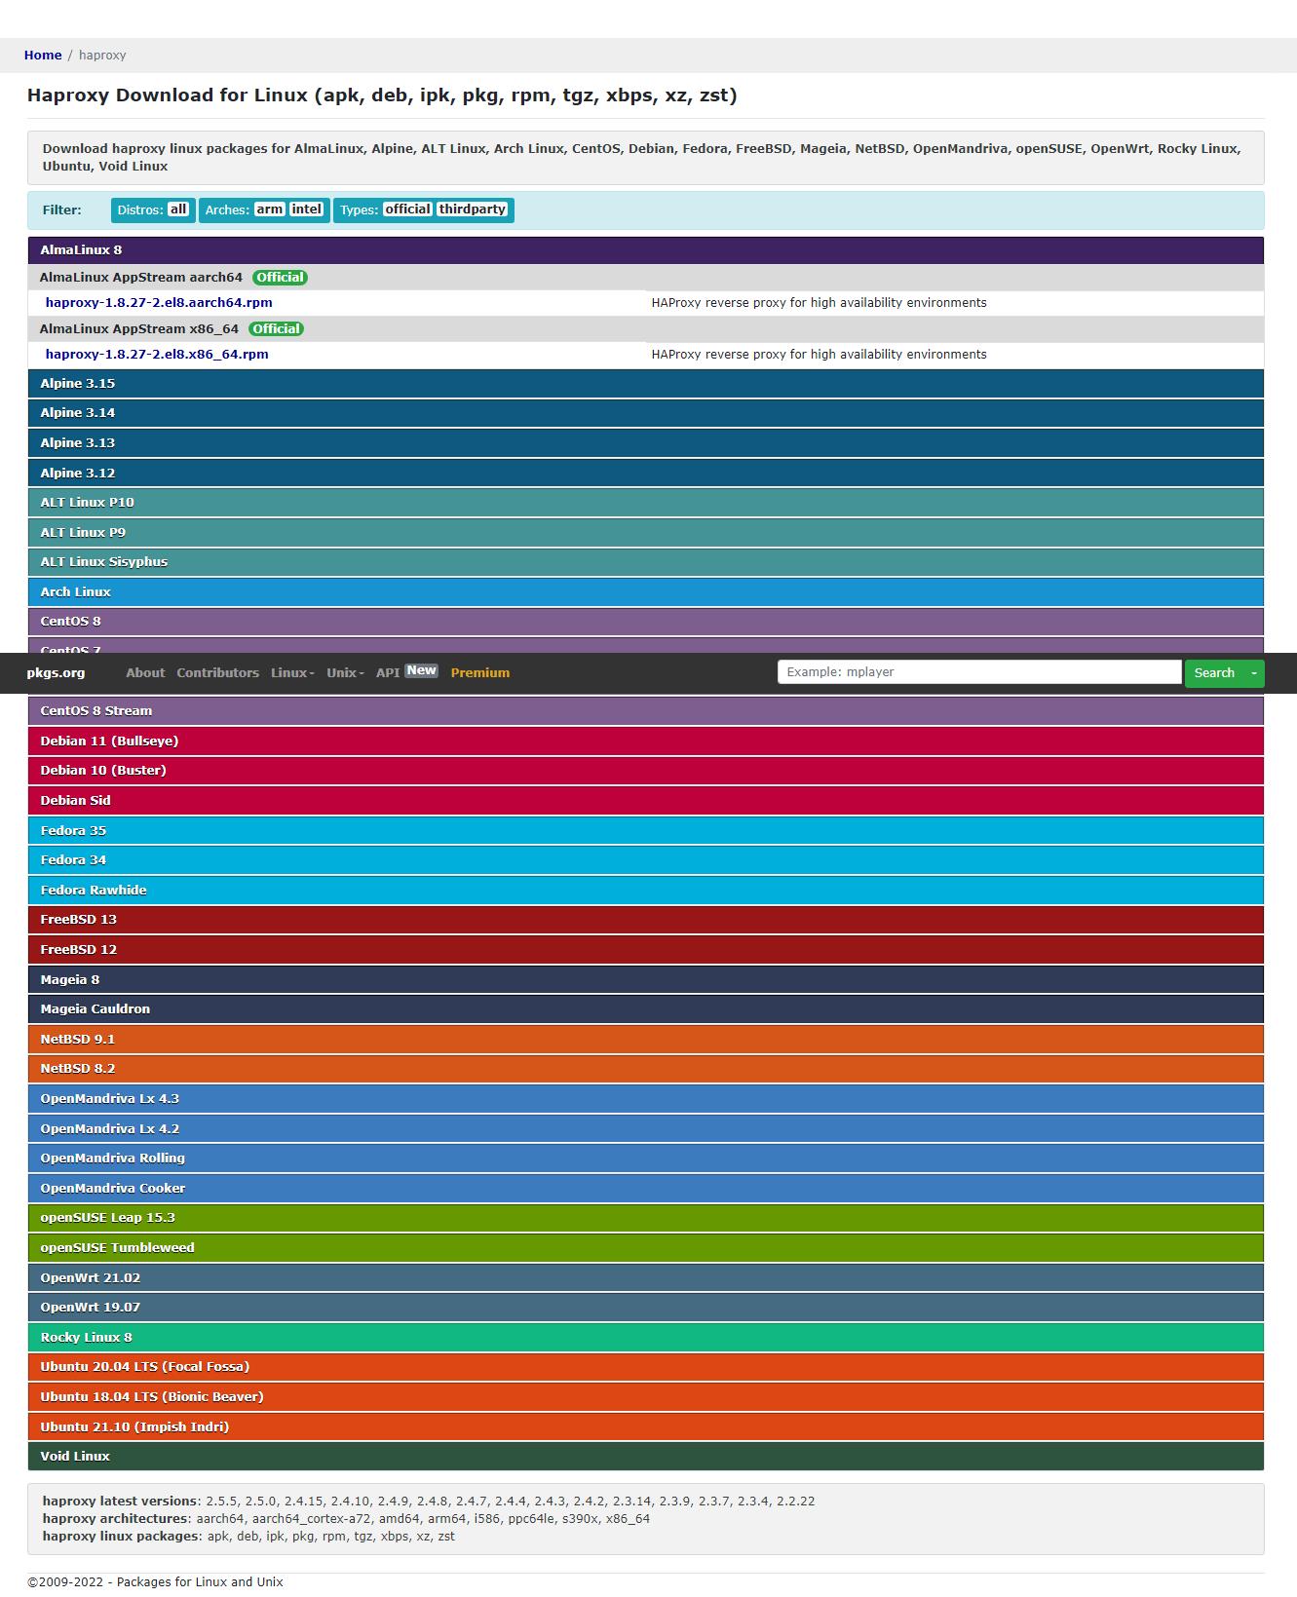Expand the FreeBSD 12 section
This screenshot has width=1297, height=1597.
[646, 950]
